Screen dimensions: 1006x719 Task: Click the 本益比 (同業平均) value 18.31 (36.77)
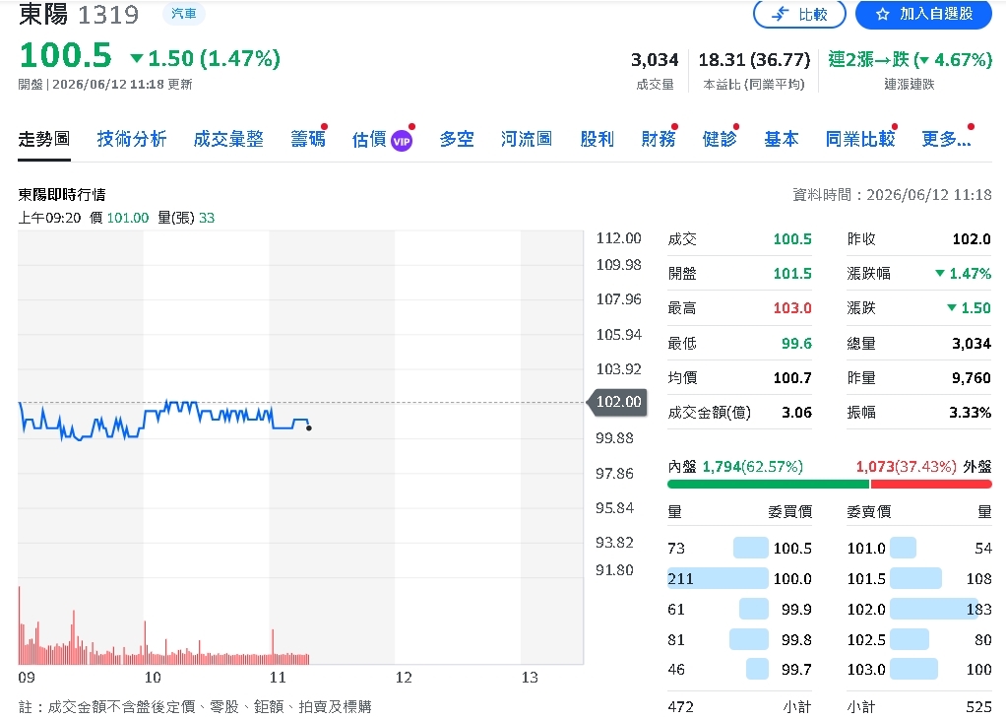coord(754,60)
